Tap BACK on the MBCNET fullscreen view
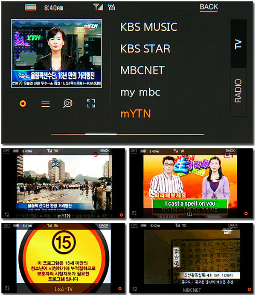 [233, 225]
